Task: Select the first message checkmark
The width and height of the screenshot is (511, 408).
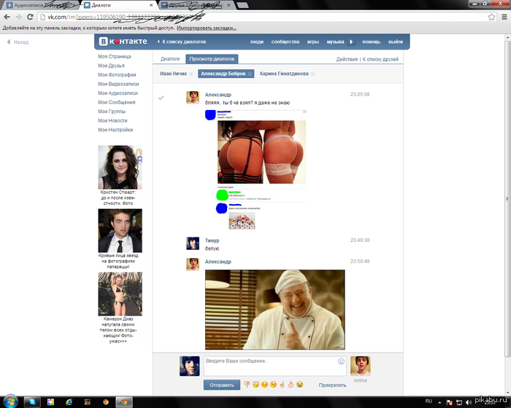Action: coord(161,97)
